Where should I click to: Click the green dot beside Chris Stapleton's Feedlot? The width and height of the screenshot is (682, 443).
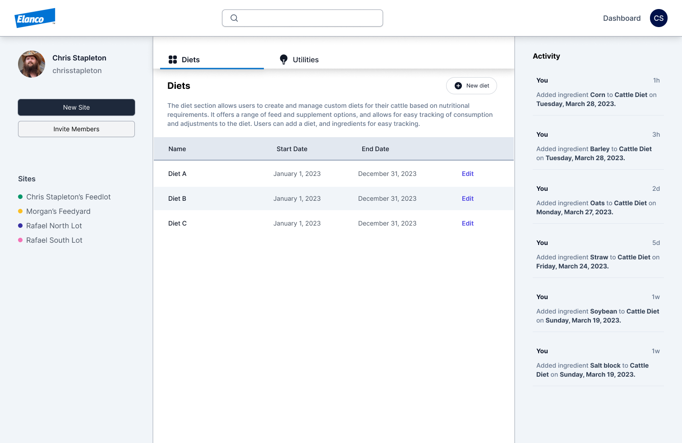20,197
